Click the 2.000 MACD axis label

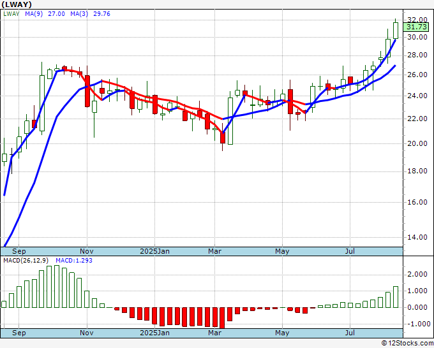pyautogui.click(x=417, y=274)
